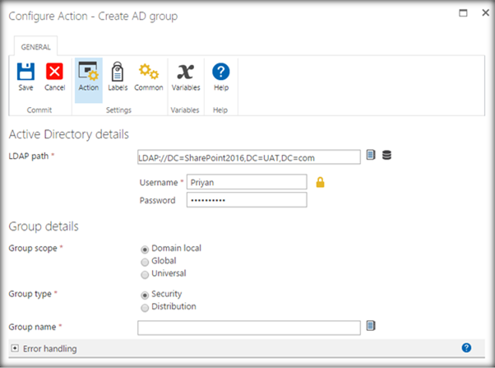Click the Password input field

pyautogui.click(x=246, y=199)
